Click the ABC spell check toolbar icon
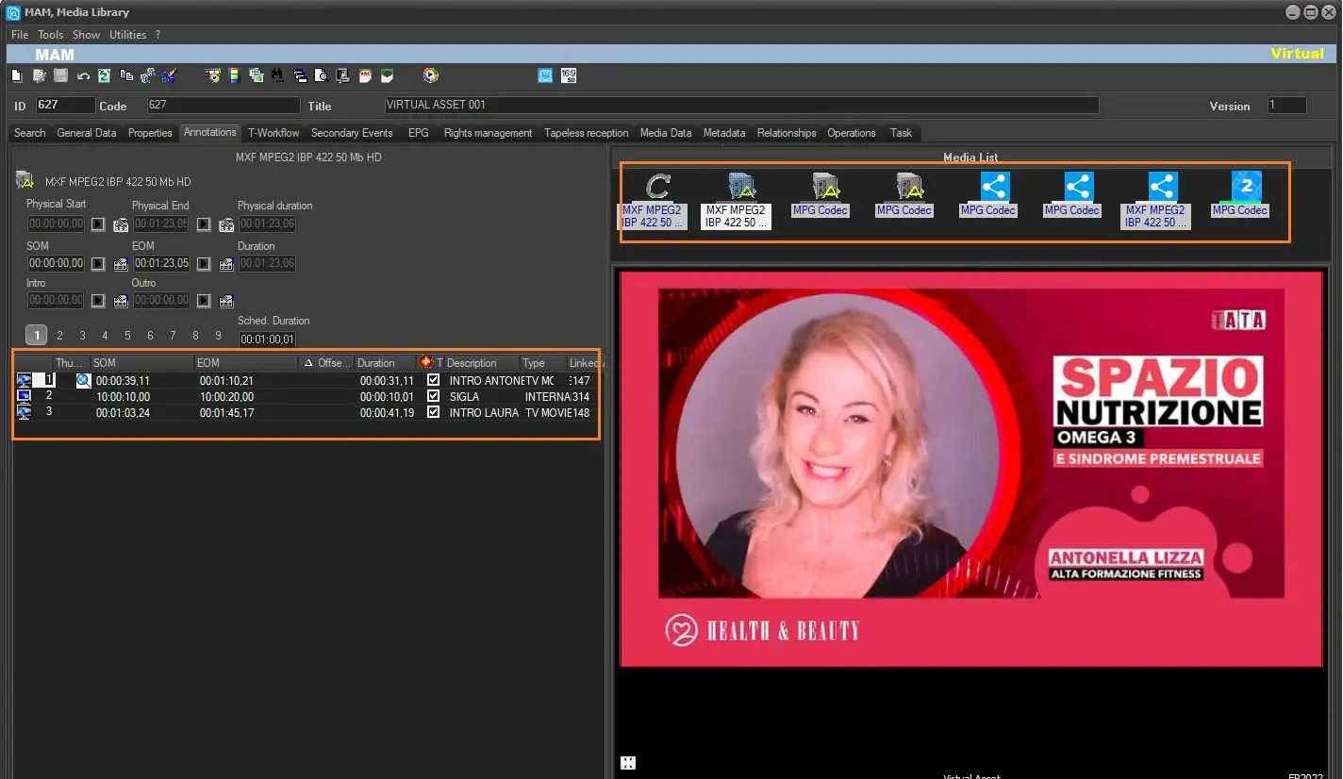Screen dimensions: 1343x779 tap(365, 76)
